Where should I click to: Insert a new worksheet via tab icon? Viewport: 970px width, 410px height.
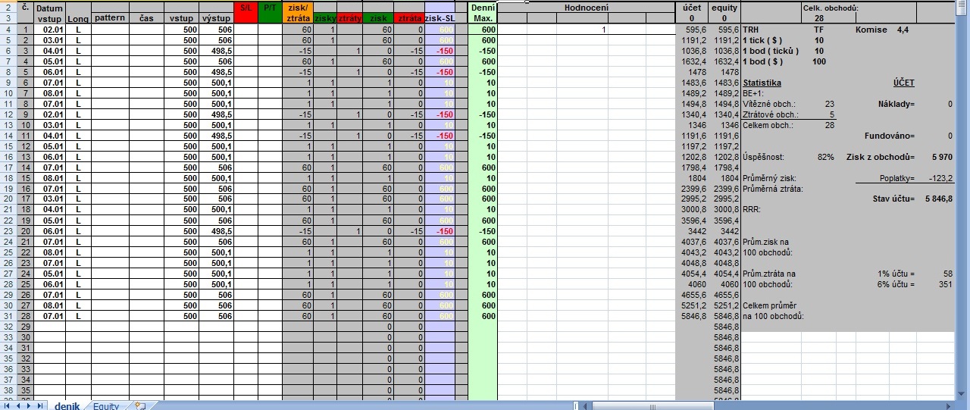139,406
